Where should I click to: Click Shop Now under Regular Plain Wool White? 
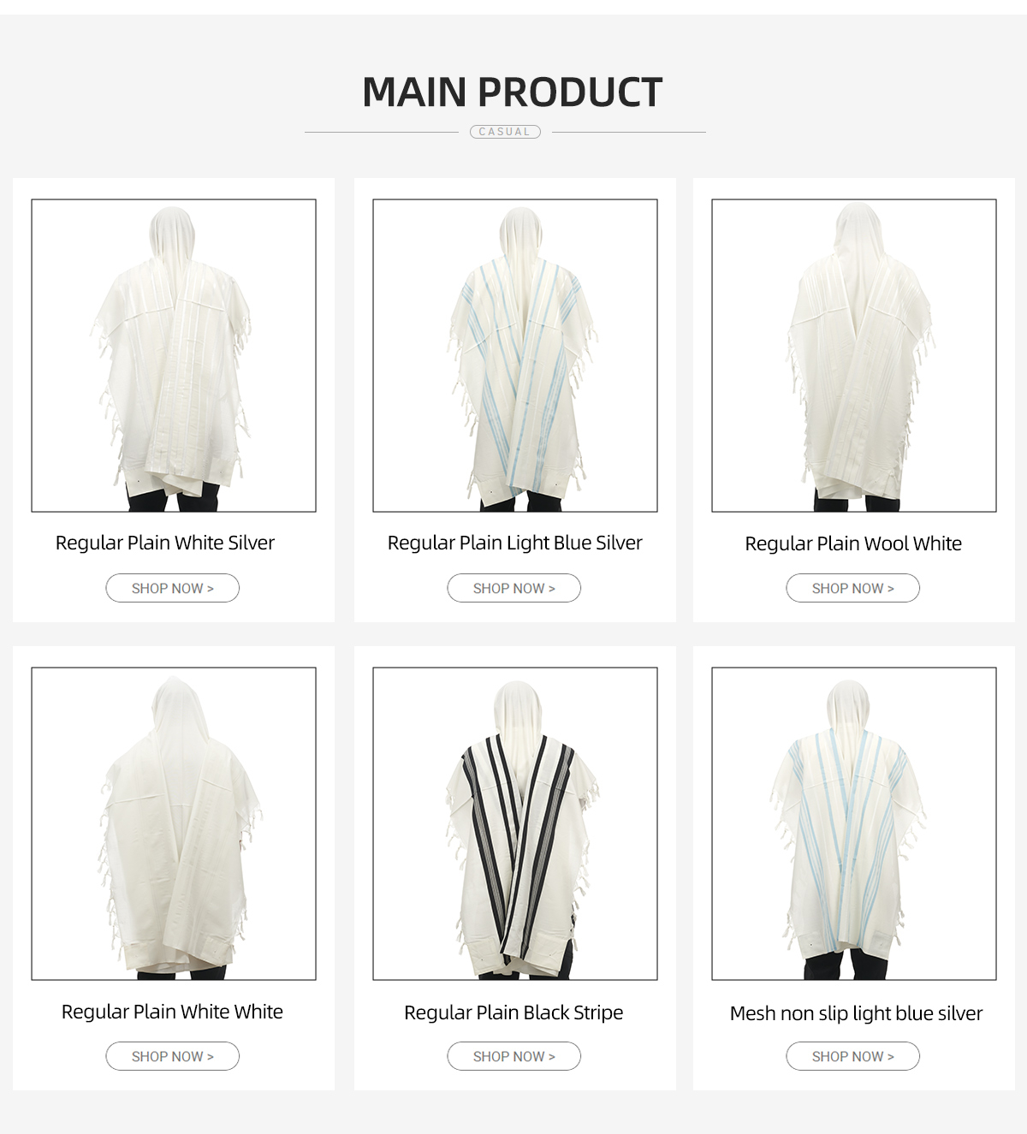pyautogui.click(x=853, y=588)
